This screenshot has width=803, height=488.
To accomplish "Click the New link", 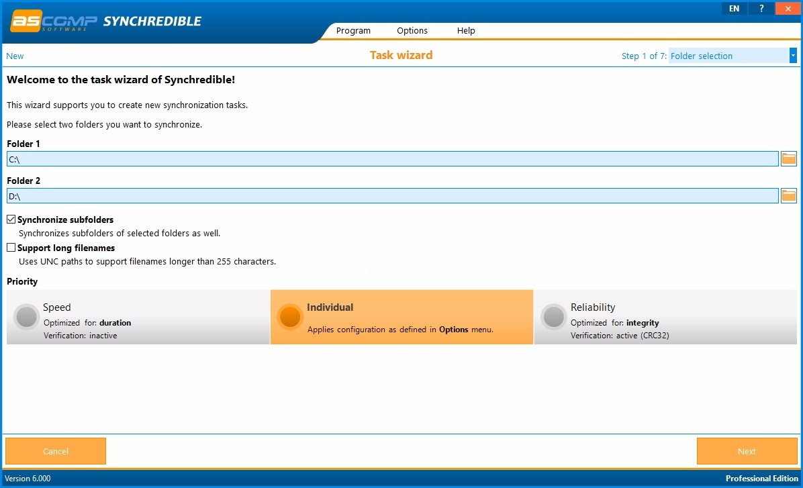I will pyautogui.click(x=15, y=56).
